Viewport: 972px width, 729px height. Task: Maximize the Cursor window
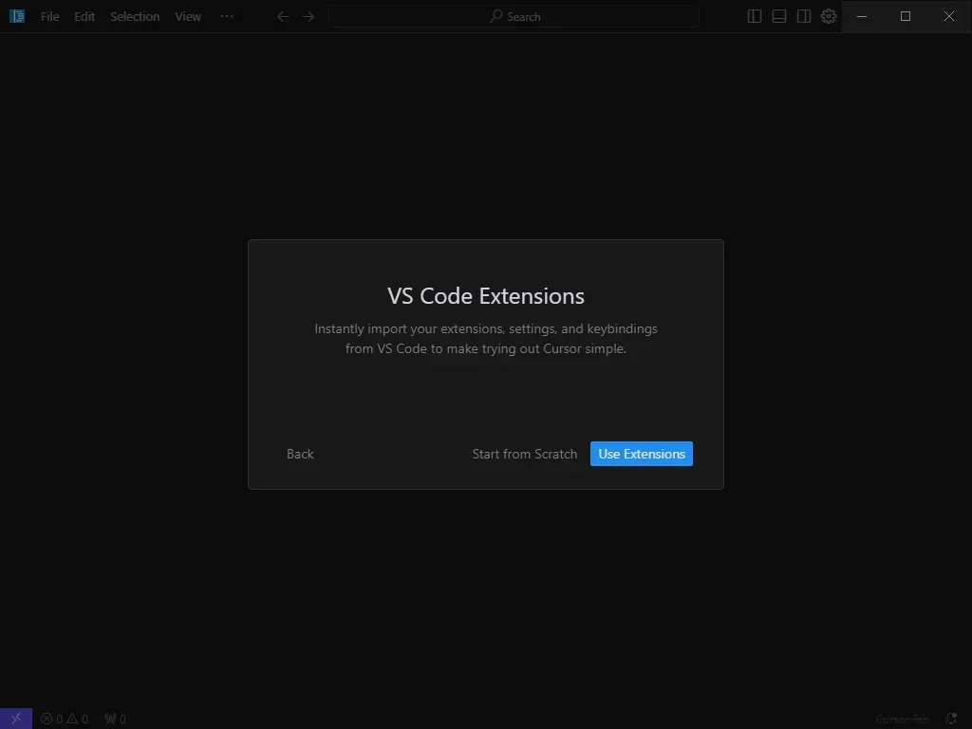906,17
